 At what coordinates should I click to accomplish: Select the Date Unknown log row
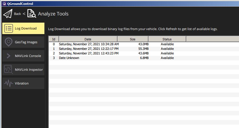point(144,58)
